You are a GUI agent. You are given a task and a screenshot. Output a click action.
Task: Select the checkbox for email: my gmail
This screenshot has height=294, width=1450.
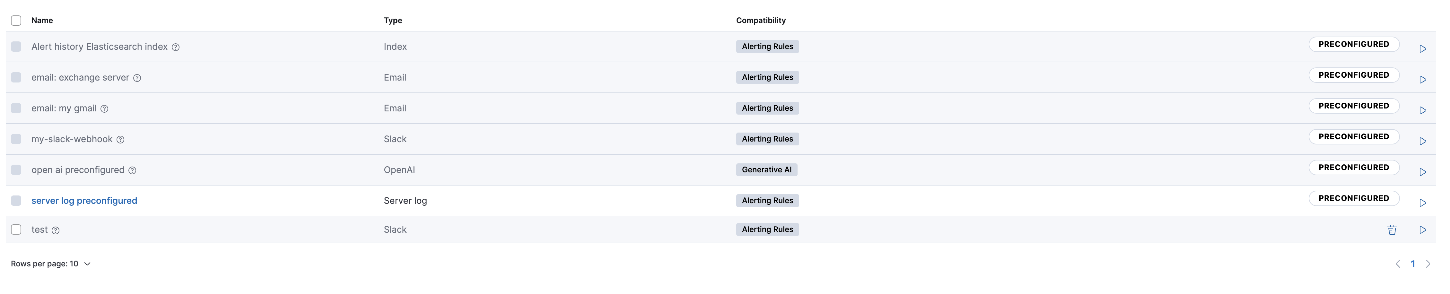point(16,108)
